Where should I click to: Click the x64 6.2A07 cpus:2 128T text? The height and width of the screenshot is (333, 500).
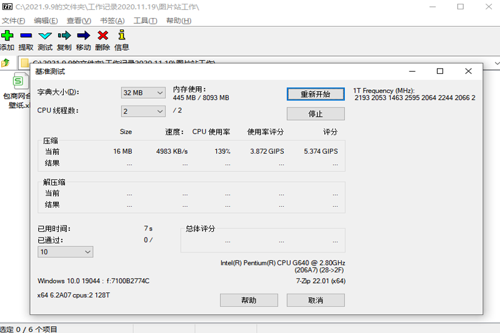coord(74,296)
